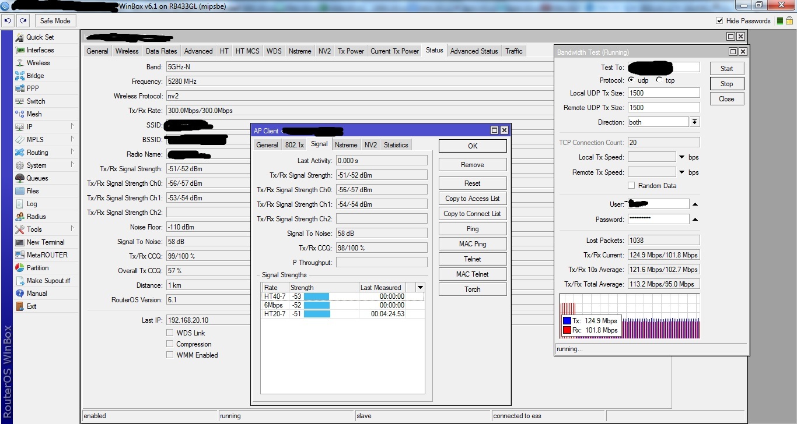Select the tcp protocol radio button
Screen dimensions: 797x424
click(659, 80)
